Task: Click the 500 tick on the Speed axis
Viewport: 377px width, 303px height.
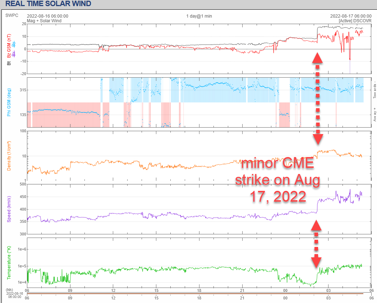Action: [23, 184]
